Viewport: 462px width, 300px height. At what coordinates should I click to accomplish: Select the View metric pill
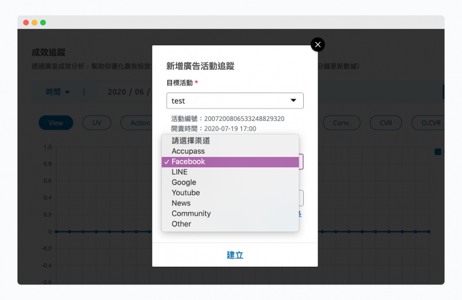56,123
